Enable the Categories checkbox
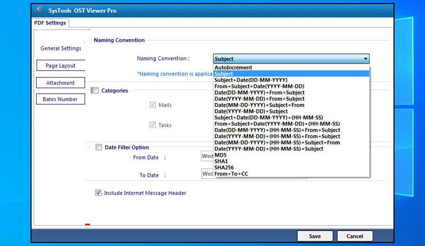The width and height of the screenshot is (425, 246). [95, 90]
